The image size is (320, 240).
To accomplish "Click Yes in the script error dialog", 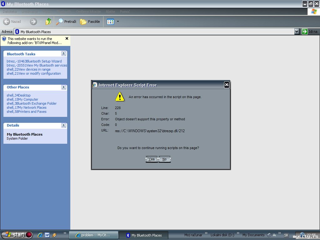I will coord(152,159).
